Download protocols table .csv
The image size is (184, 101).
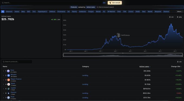point(179,62)
